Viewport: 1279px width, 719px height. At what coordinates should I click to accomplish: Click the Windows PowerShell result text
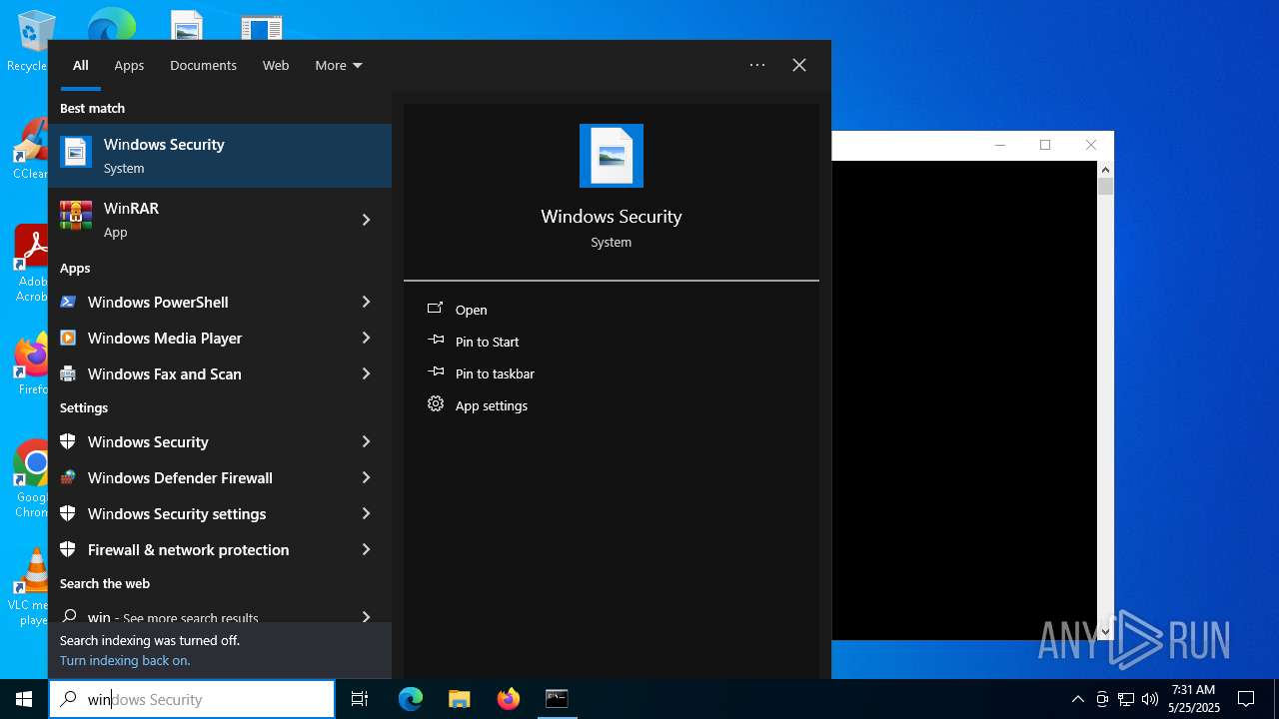tap(158, 302)
